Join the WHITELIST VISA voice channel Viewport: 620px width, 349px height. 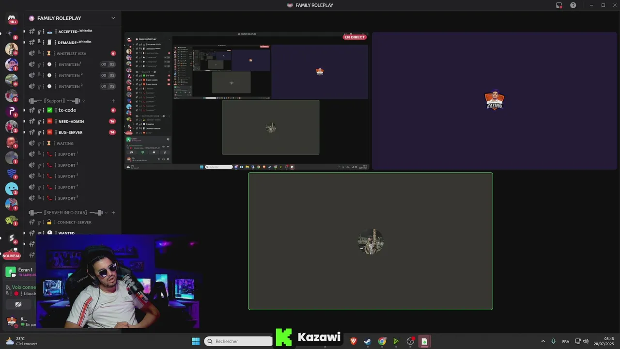coord(72,53)
